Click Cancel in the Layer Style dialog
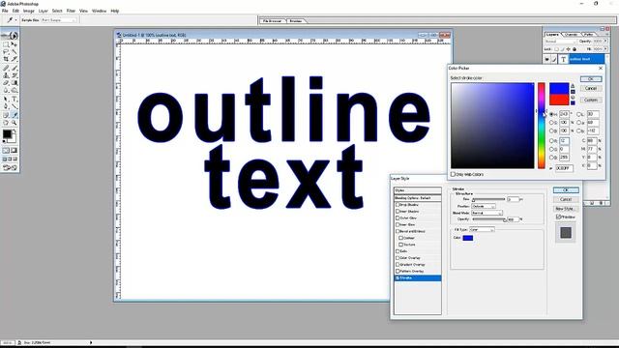This screenshot has width=619, height=348. pos(566,199)
